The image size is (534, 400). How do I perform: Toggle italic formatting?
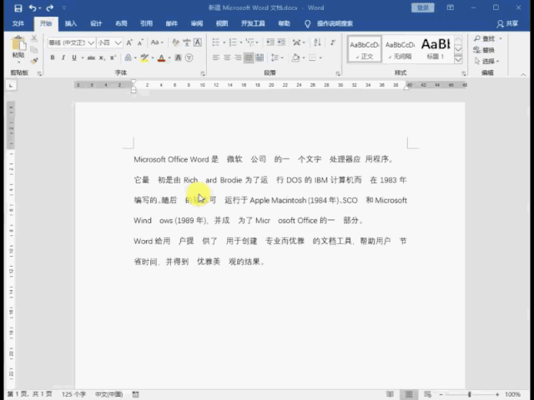click(63, 57)
